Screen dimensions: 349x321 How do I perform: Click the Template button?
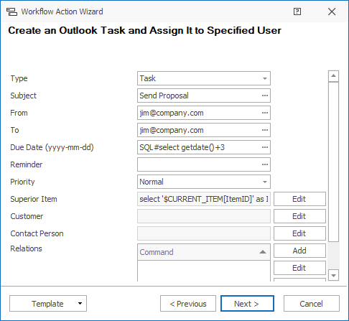pyautogui.click(x=48, y=304)
